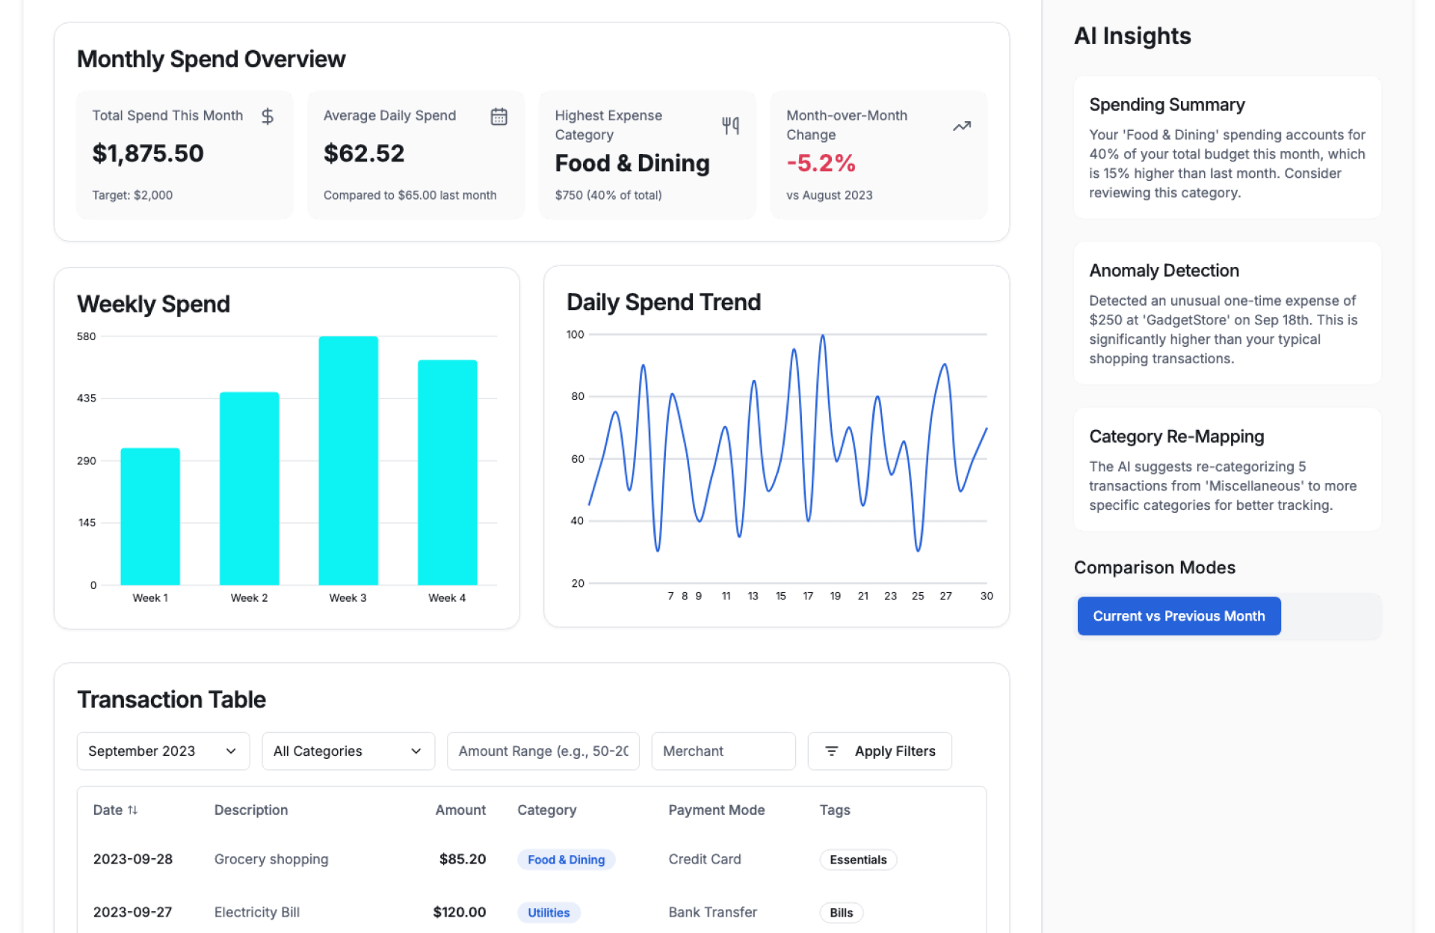Click the Week 3 bar in Weekly Spend
This screenshot has height=933, width=1435.
(x=348, y=461)
